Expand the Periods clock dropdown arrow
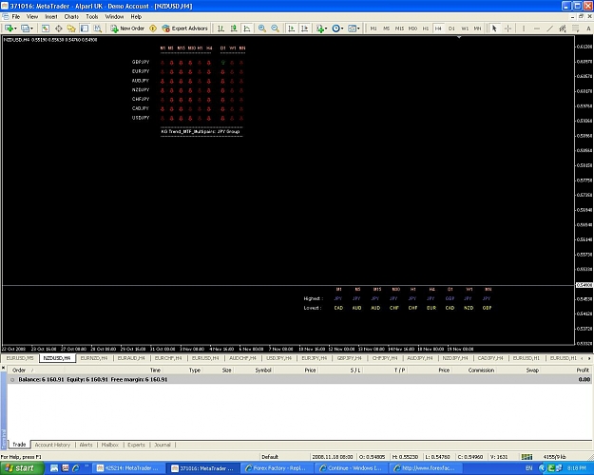Screen dimensions: 594x475 click(342, 28)
